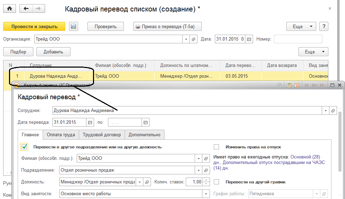Screen dimensions: 345x199
Task: Open the top Еще menu dropdown
Action: (301, 26)
